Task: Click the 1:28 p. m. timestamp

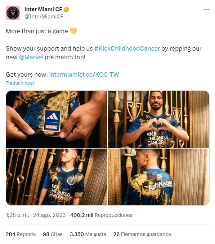Action: (18, 215)
